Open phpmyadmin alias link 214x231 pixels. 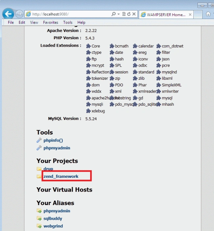[x=57, y=211]
